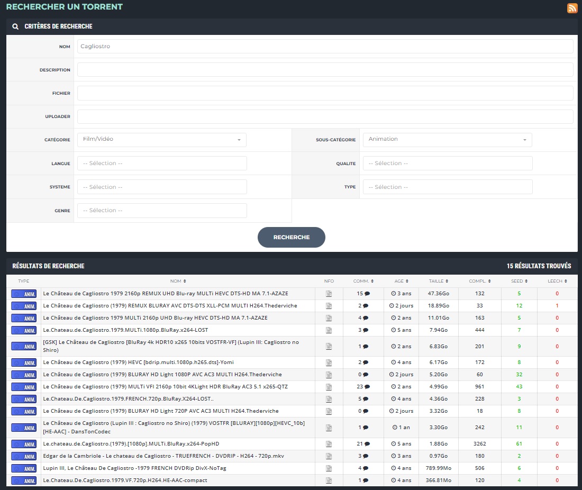Viewport: 582px width, 490px height.
Task: Sort results by Seed column
Action: coord(519,281)
